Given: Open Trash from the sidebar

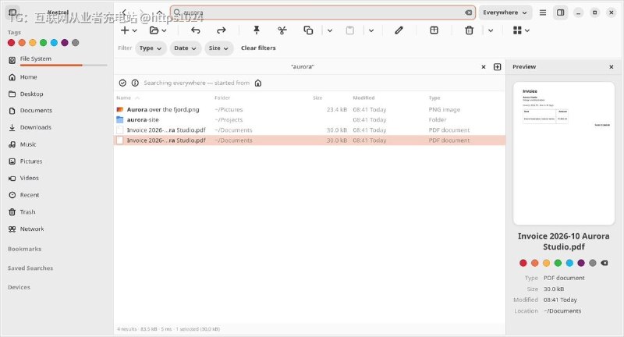Looking at the screenshot, I should [57, 212].
